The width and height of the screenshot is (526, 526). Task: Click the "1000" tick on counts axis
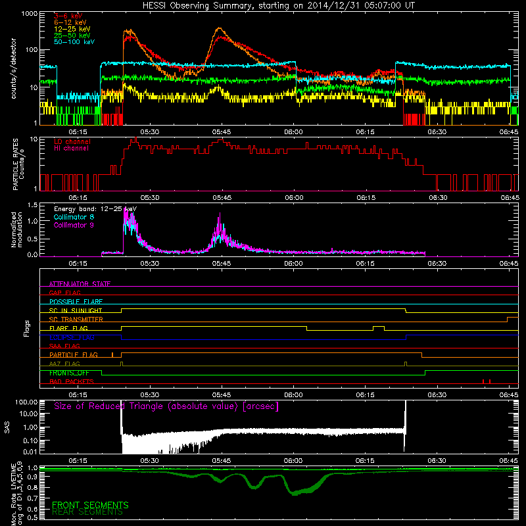coord(30,14)
